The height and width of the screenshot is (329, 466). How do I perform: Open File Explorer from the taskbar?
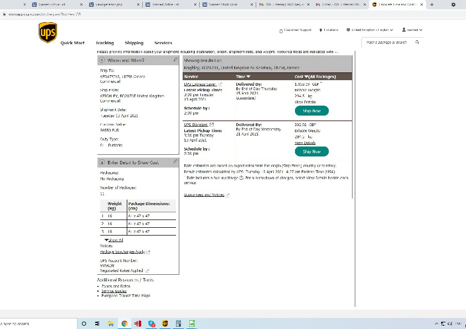[x=111, y=323]
